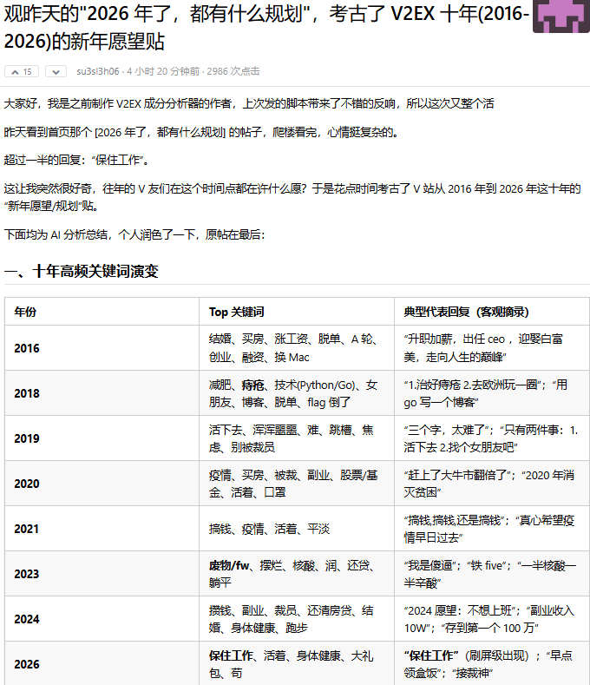The width and height of the screenshot is (590, 685).
Task: Select the 2016 year cell in table
Action: click(x=27, y=348)
